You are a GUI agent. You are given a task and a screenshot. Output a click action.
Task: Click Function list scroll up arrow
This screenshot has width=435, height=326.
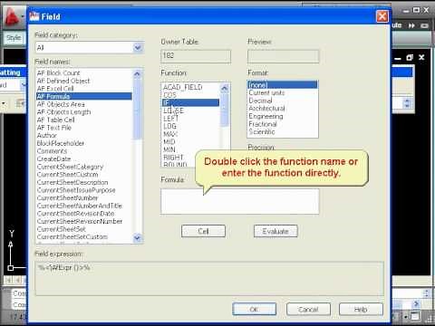[x=225, y=88]
